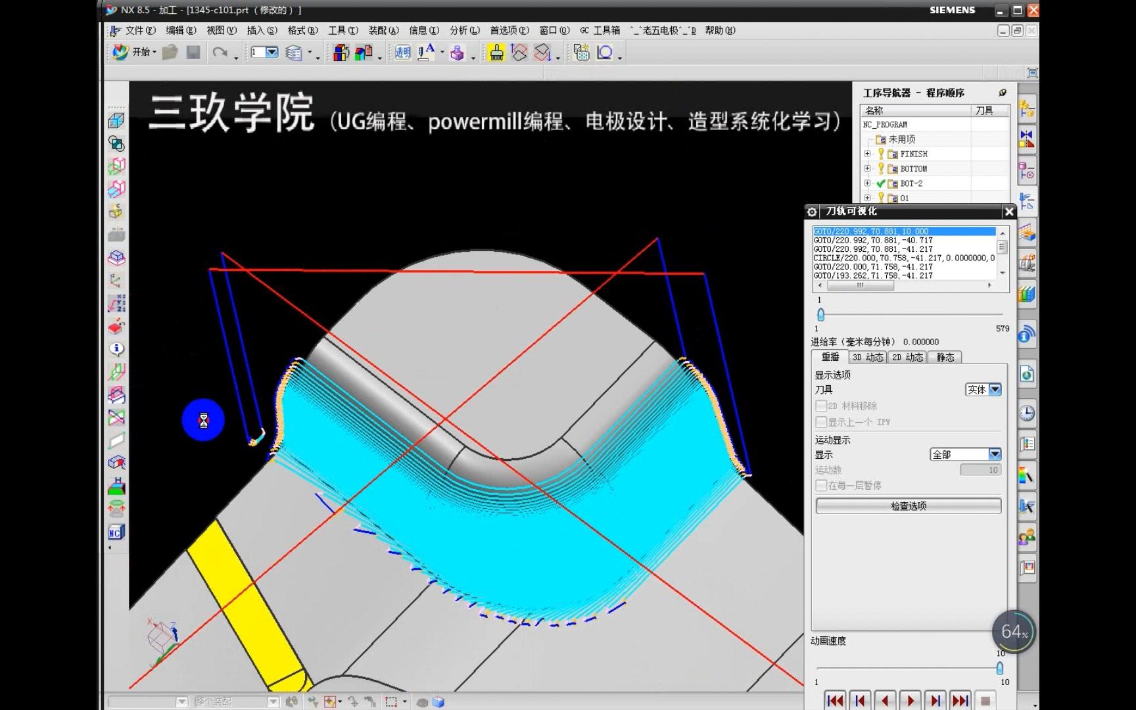The height and width of the screenshot is (710, 1136).
Task: Click the play forward button
Action: (910, 701)
